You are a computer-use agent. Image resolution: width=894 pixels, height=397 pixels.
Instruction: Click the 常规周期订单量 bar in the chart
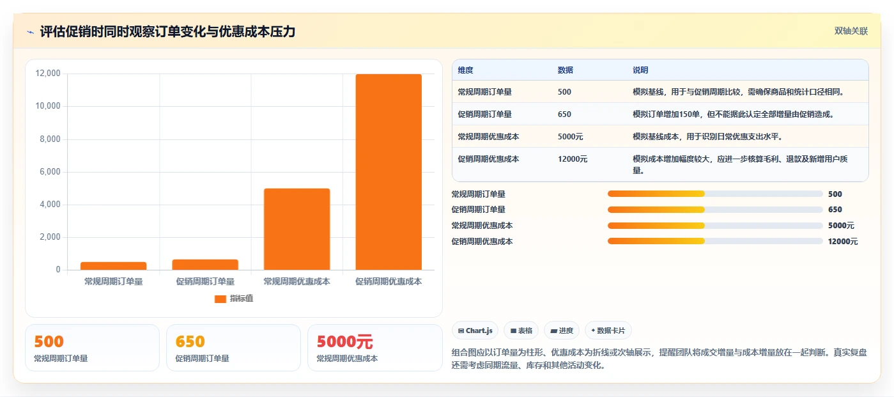[114, 266]
